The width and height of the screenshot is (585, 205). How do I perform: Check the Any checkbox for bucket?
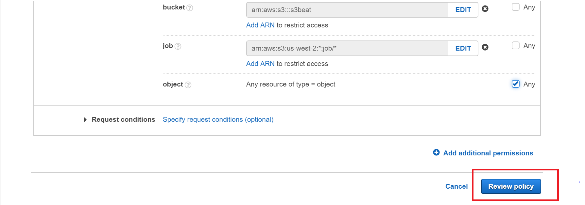click(x=516, y=7)
